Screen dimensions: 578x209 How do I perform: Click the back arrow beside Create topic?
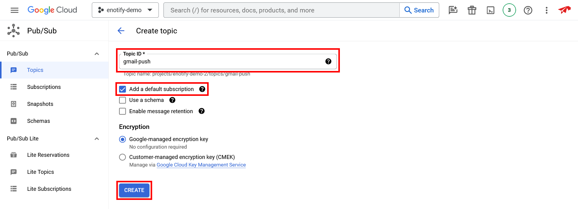[121, 31]
